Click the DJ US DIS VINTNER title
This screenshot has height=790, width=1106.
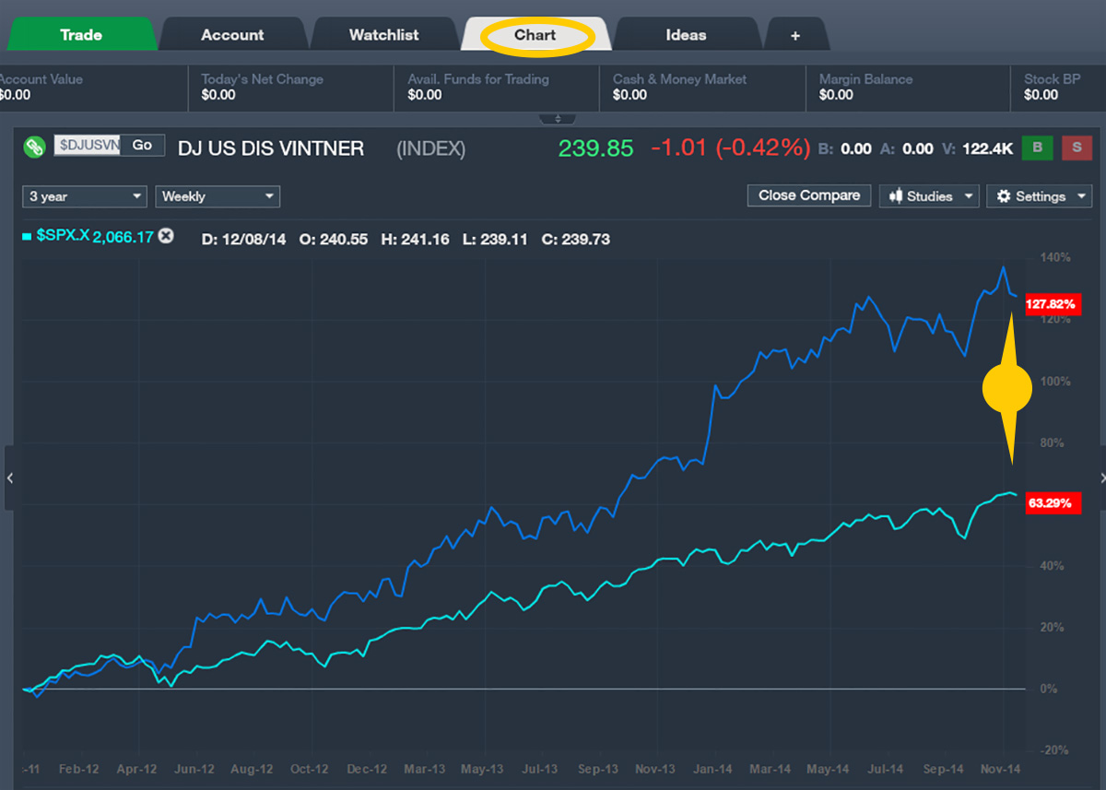(x=271, y=147)
